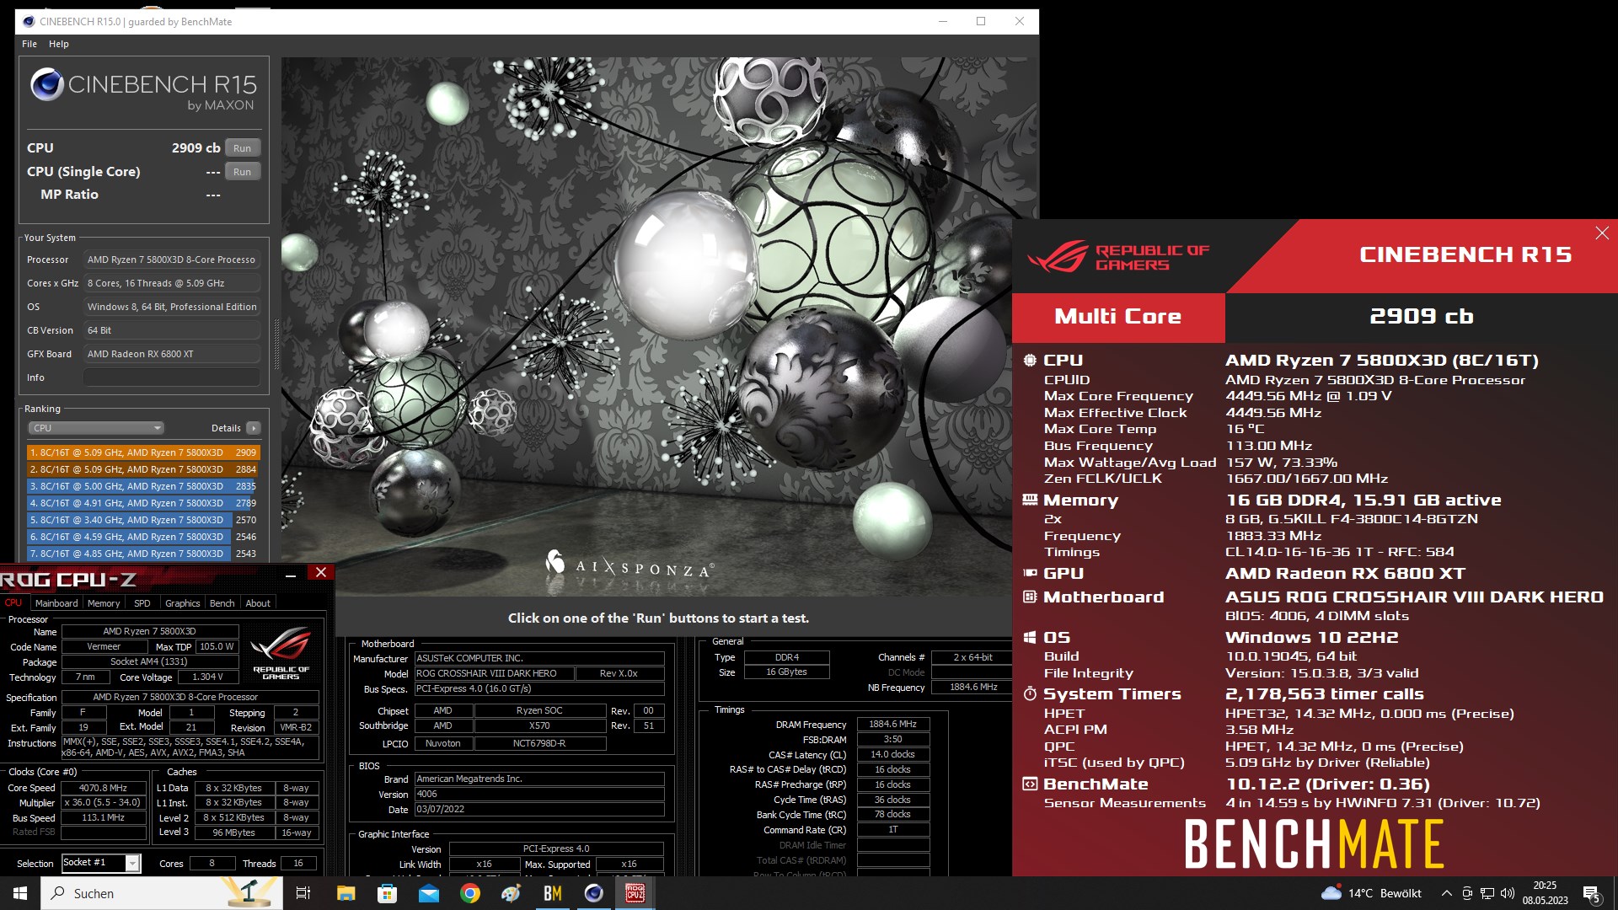
Task: Show hidden system tray icons
Action: (x=1446, y=893)
